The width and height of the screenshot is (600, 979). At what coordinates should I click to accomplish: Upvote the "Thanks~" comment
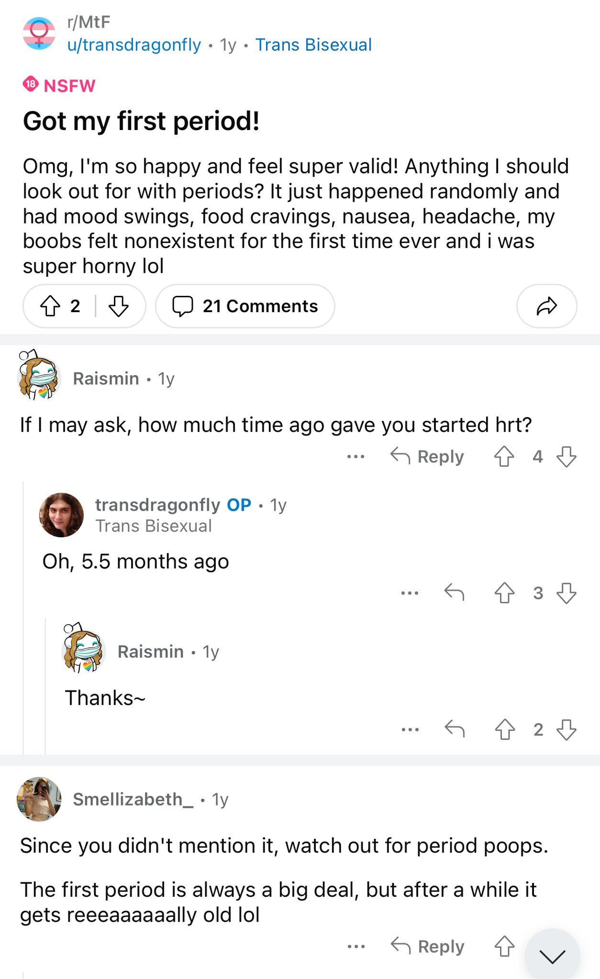[x=504, y=729]
